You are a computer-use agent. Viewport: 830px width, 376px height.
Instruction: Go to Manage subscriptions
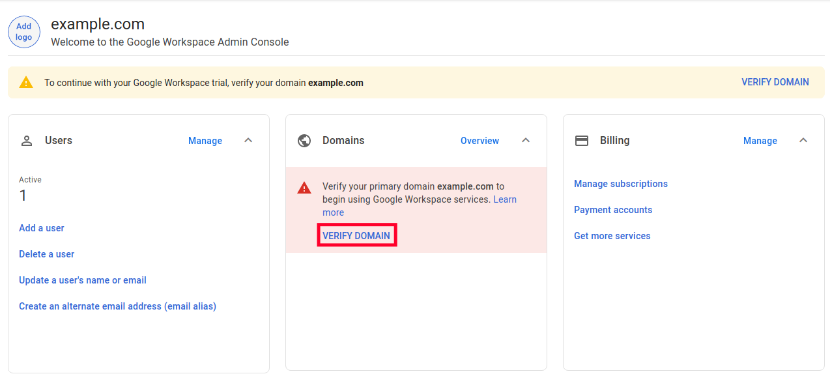pos(621,184)
